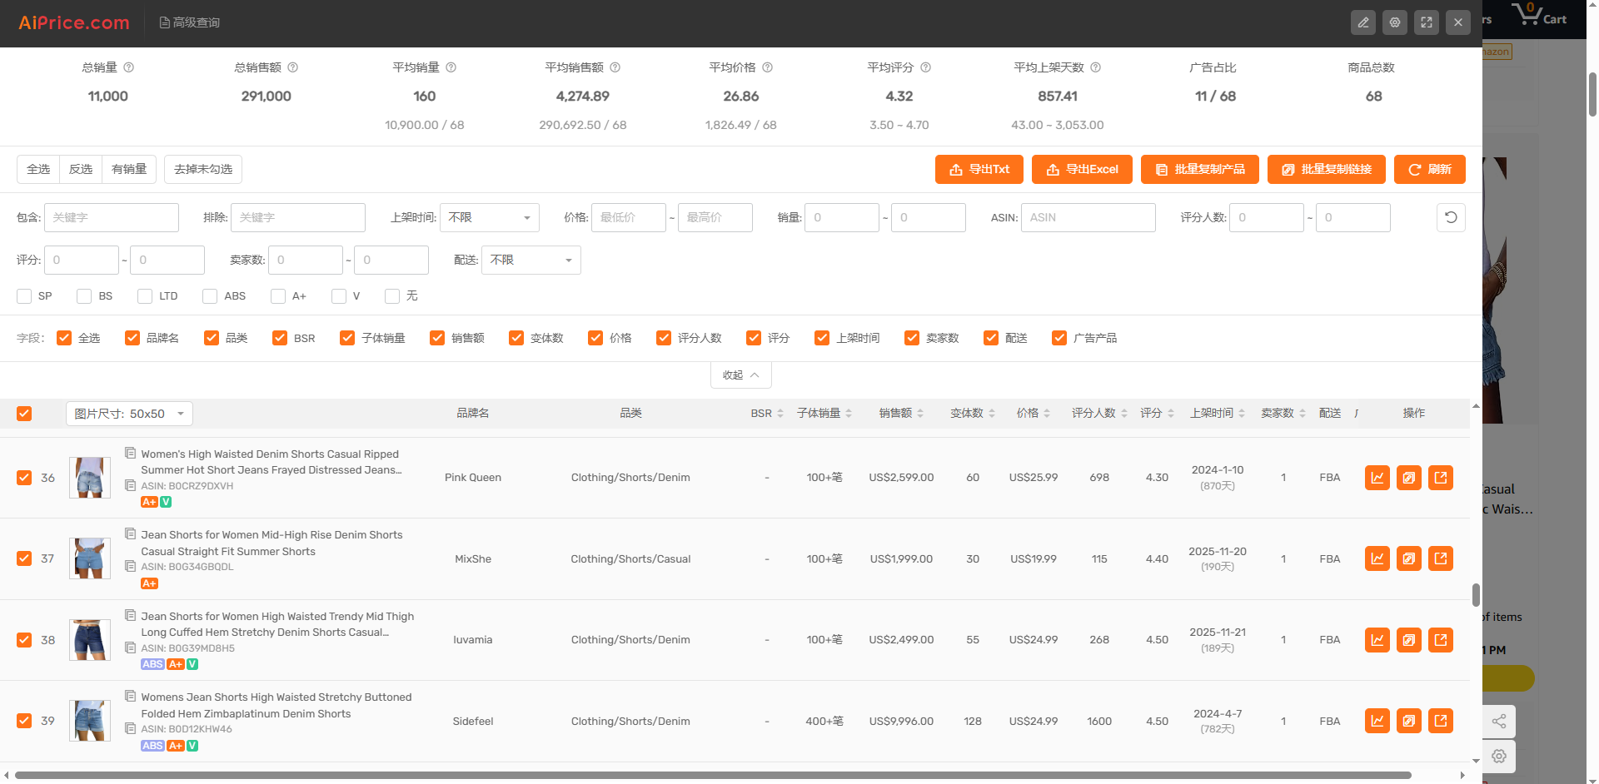Collapse filters with 收起 button
Image resolution: width=1599 pixels, height=784 pixels.
[741, 375]
